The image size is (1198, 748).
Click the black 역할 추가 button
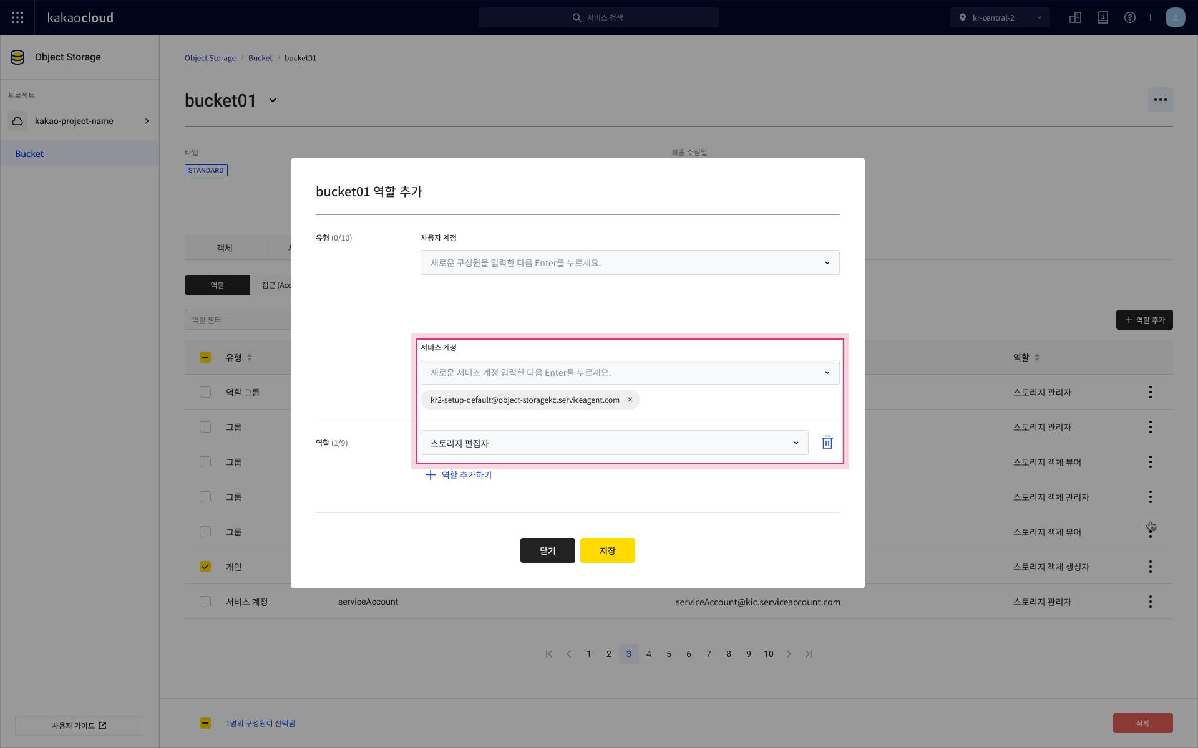1144,320
